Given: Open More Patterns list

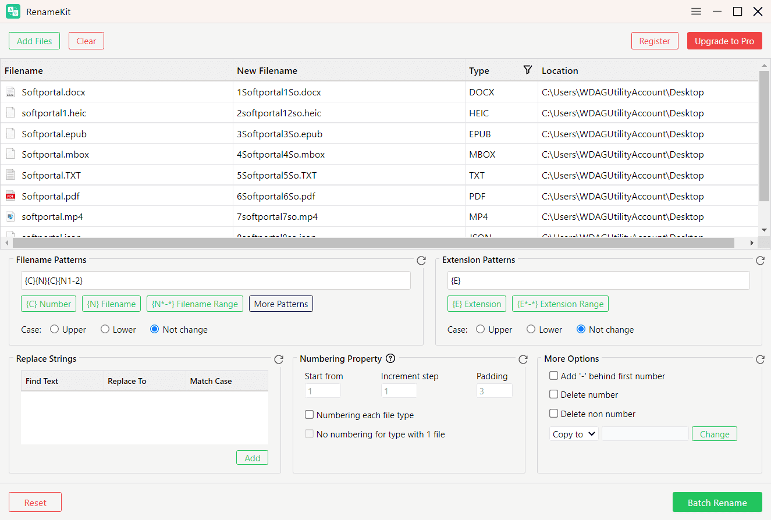Looking at the screenshot, I should point(281,304).
